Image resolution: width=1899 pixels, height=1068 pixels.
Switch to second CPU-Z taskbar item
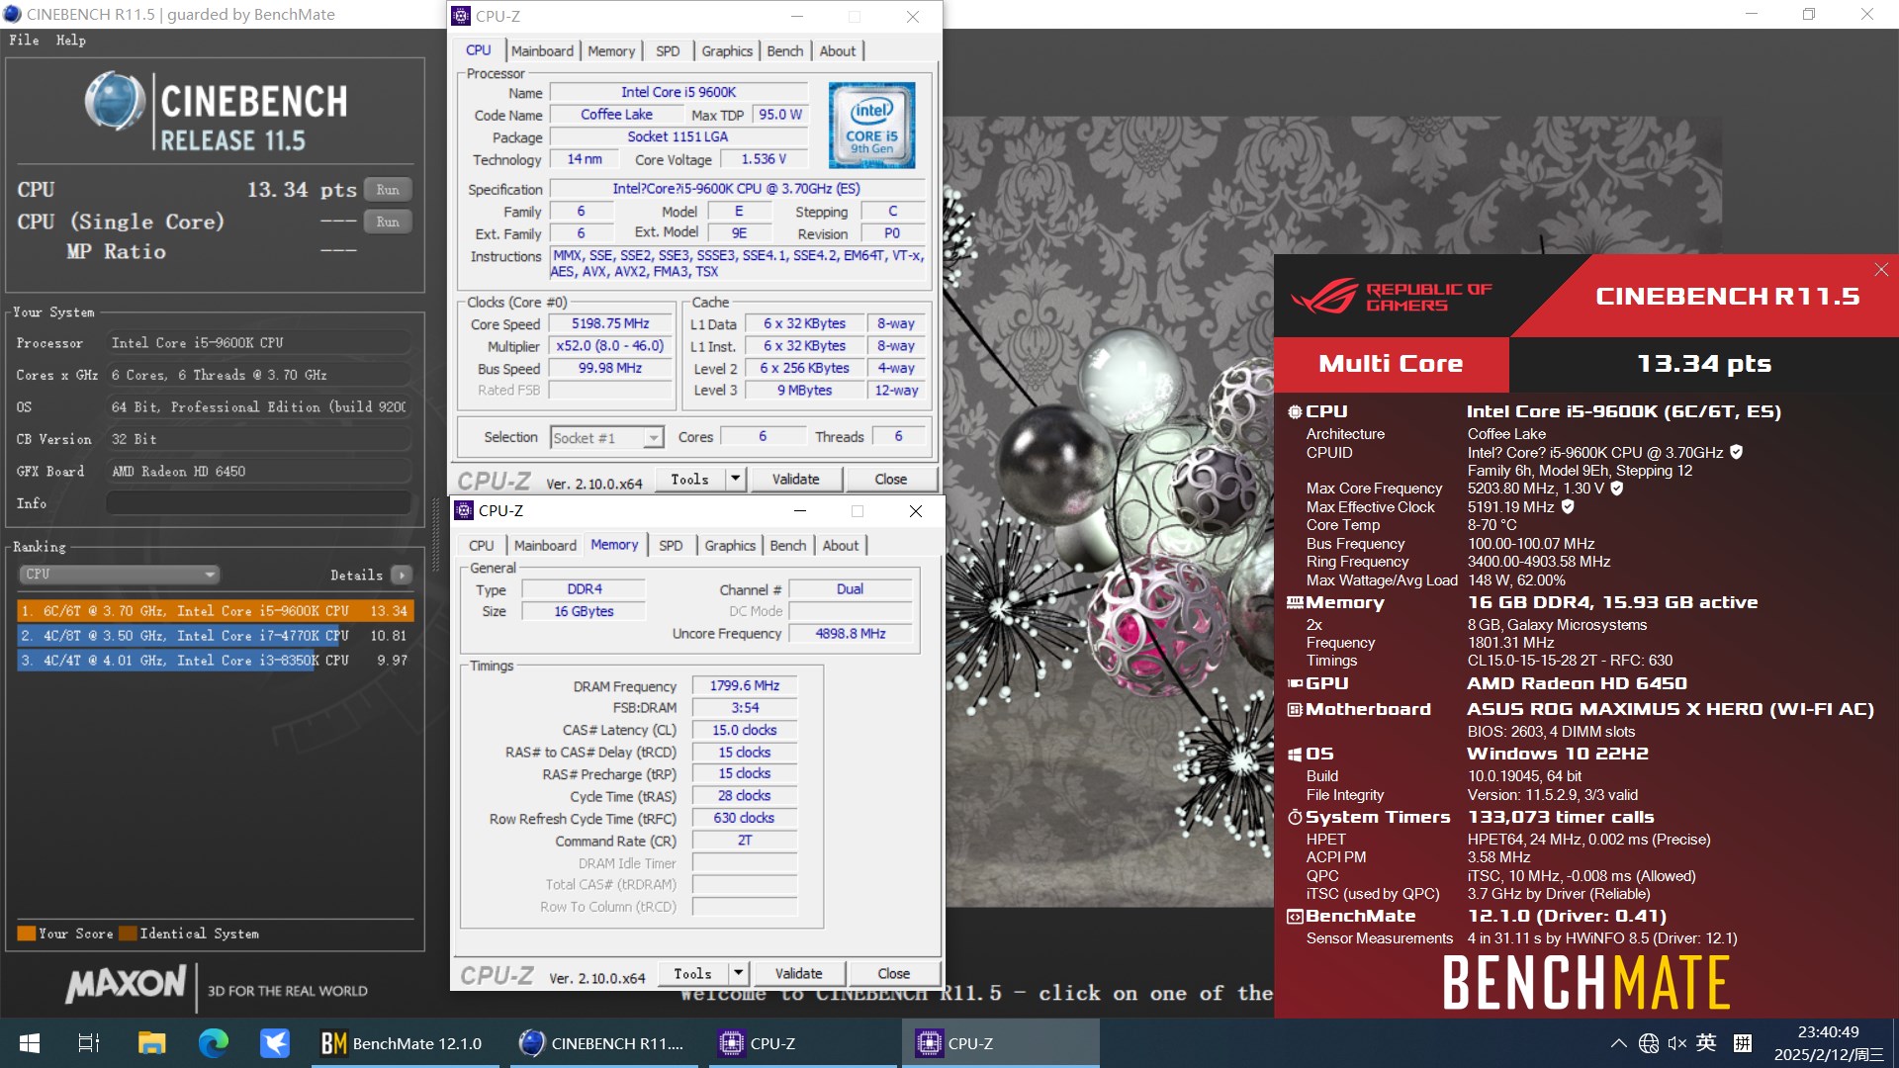click(x=999, y=1043)
